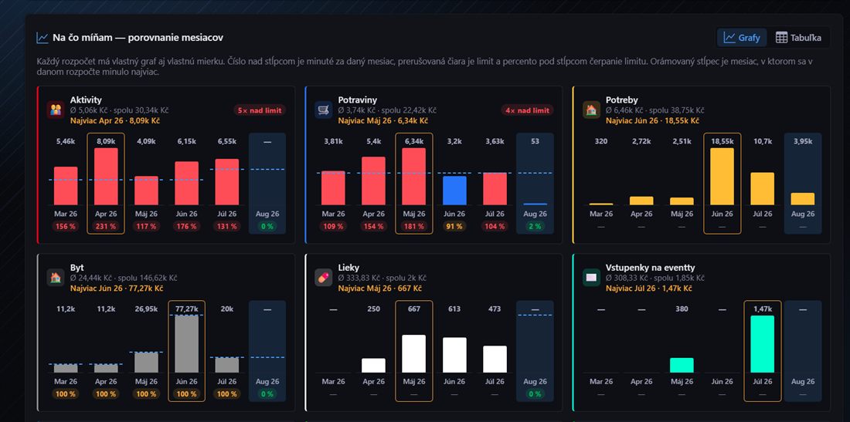Click the 53 value above Potraviny Aug 26
The height and width of the screenshot is (422, 850).
click(x=535, y=142)
